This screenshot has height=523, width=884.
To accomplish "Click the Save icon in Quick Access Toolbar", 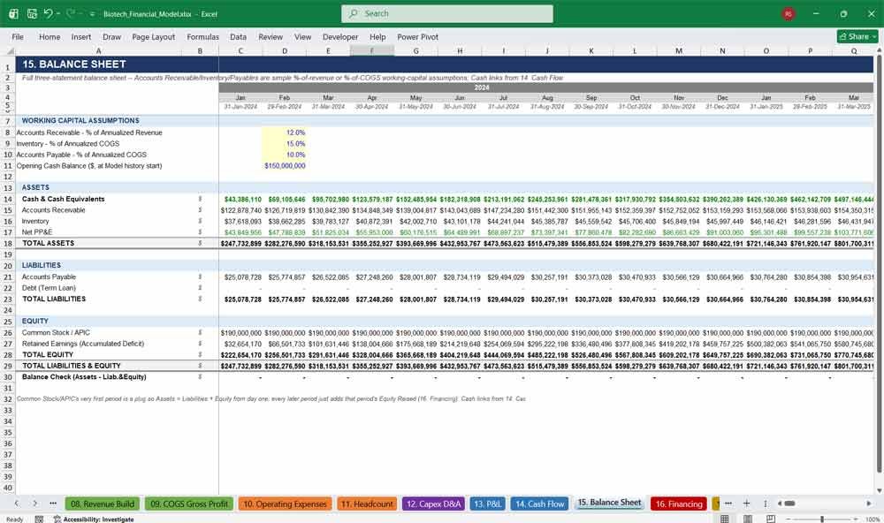I will 32,13.
